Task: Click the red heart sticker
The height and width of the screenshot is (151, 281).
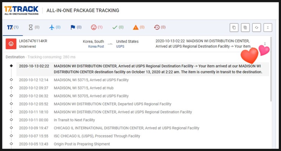Action: (x=250, y=56)
